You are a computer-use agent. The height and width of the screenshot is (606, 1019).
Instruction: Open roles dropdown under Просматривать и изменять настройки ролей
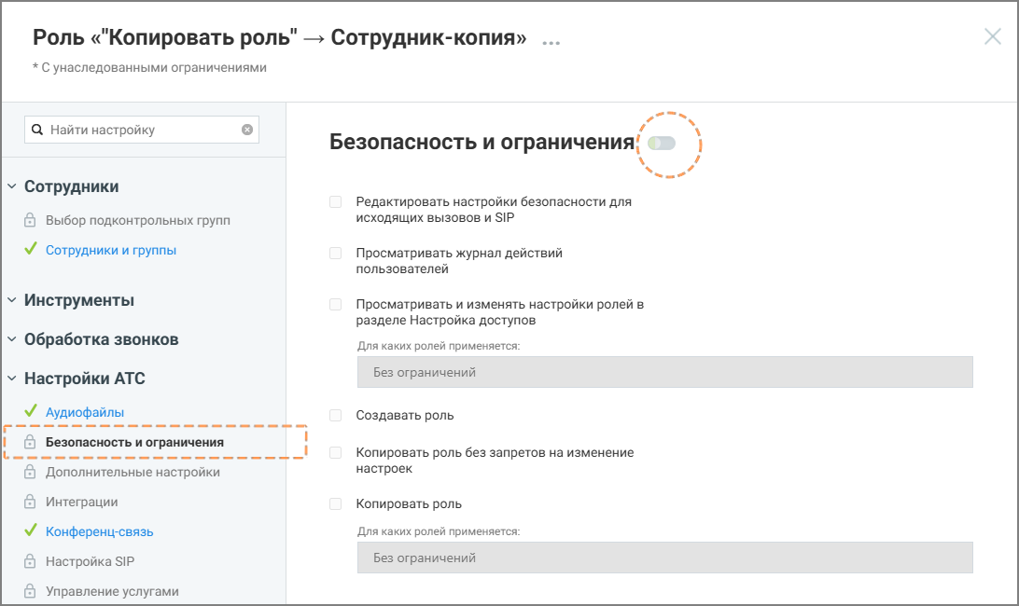point(664,372)
